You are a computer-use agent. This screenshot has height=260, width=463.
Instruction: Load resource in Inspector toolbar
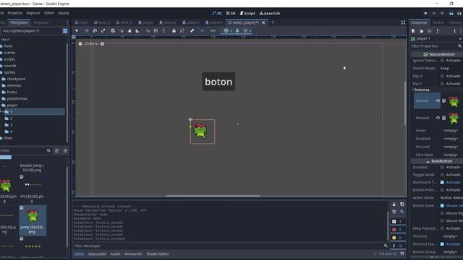pos(421,31)
